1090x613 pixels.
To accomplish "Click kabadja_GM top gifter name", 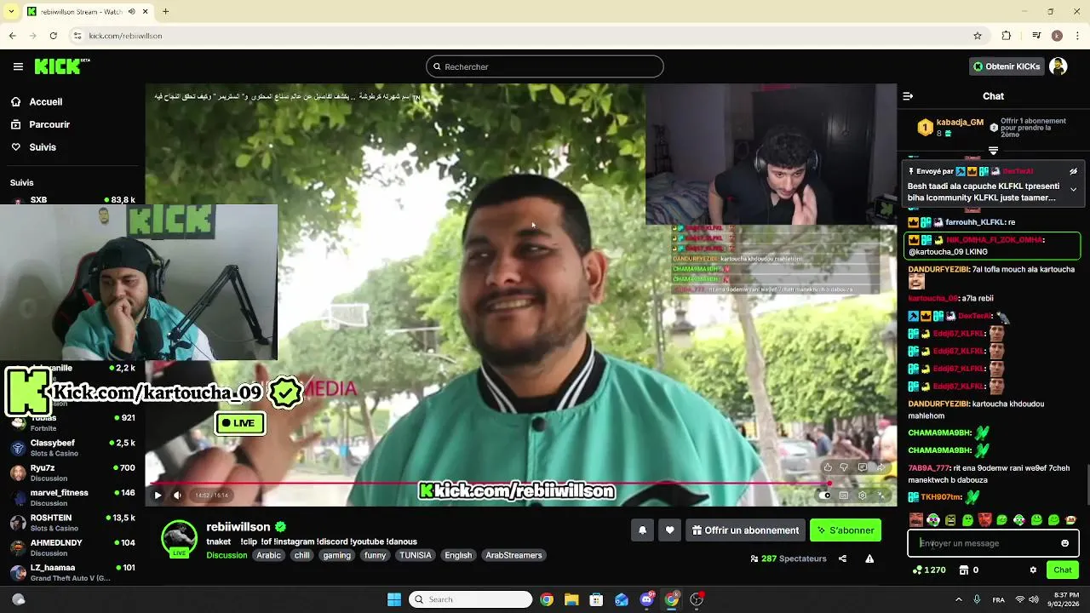I will [x=960, y=122].
